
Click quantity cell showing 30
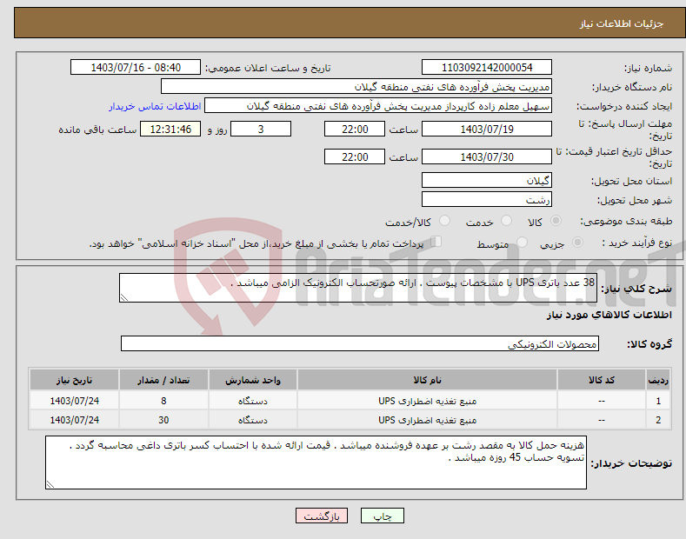coord(163,420)
